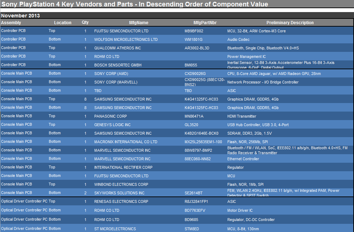Select the Qty column header

pyautogui.click(x=85, y=22)
